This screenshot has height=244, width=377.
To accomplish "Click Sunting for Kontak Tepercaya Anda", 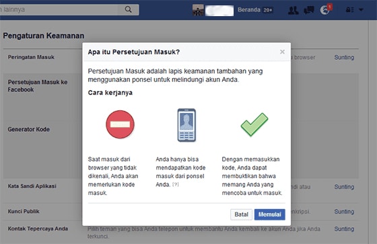I will pyautogui.click(x=344, y=229).
